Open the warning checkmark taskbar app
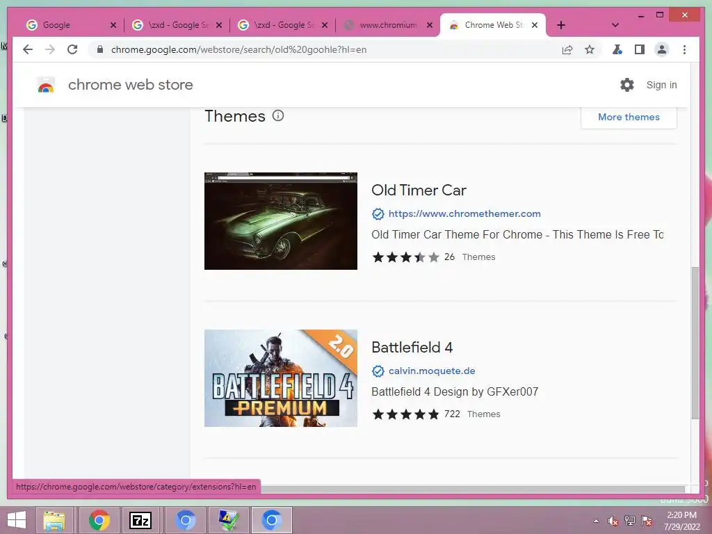Screen dimensions: 712x534 (x=227, y=520)
